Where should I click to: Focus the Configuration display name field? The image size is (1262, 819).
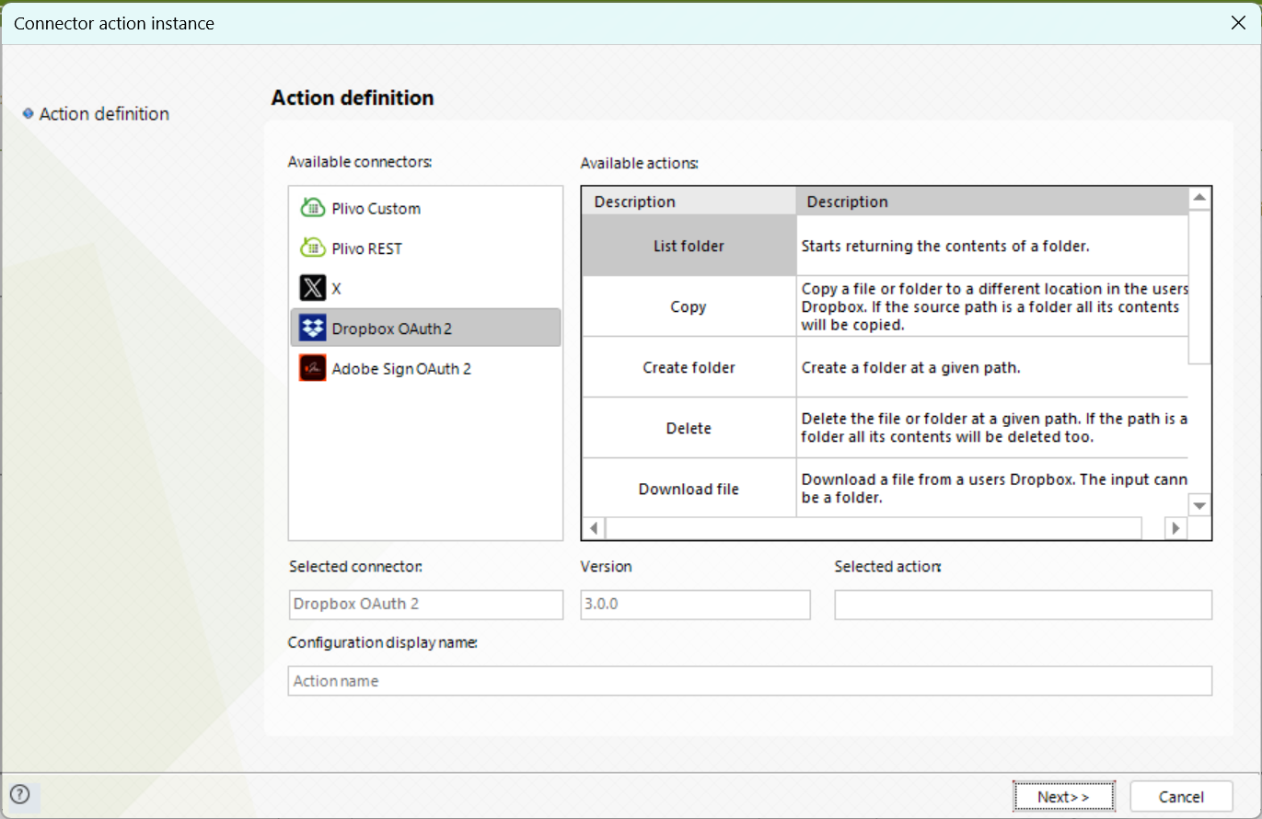[749, 681]
